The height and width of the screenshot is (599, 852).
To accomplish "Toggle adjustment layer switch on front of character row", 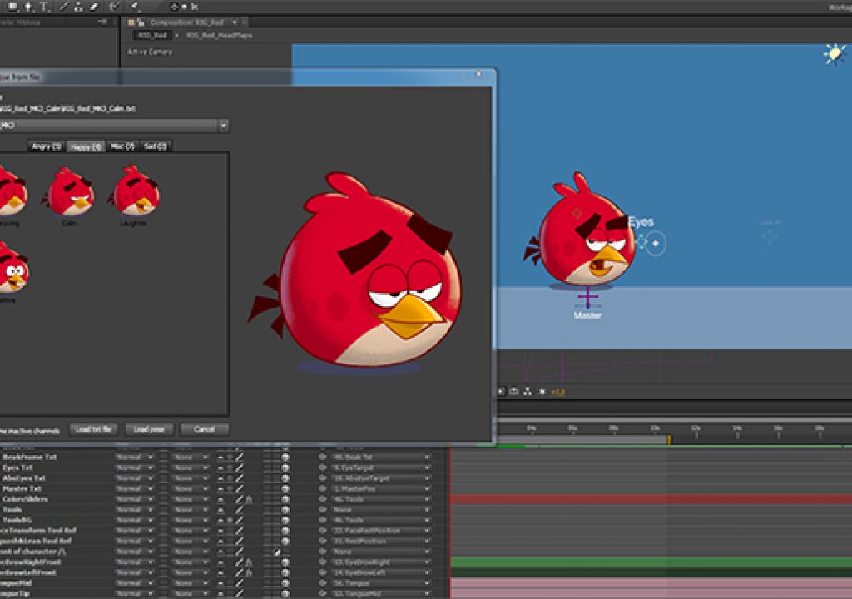I will [276, 552].
